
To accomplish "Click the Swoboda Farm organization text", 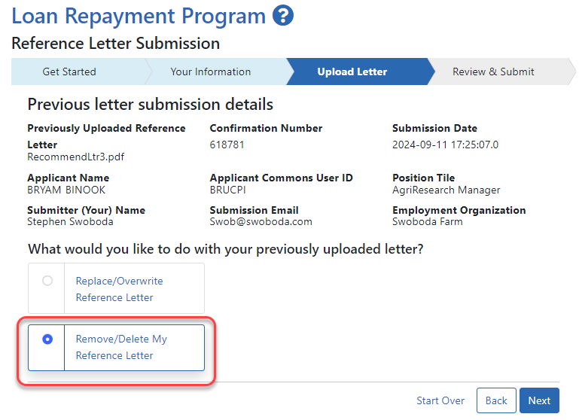I will (428, 222).
